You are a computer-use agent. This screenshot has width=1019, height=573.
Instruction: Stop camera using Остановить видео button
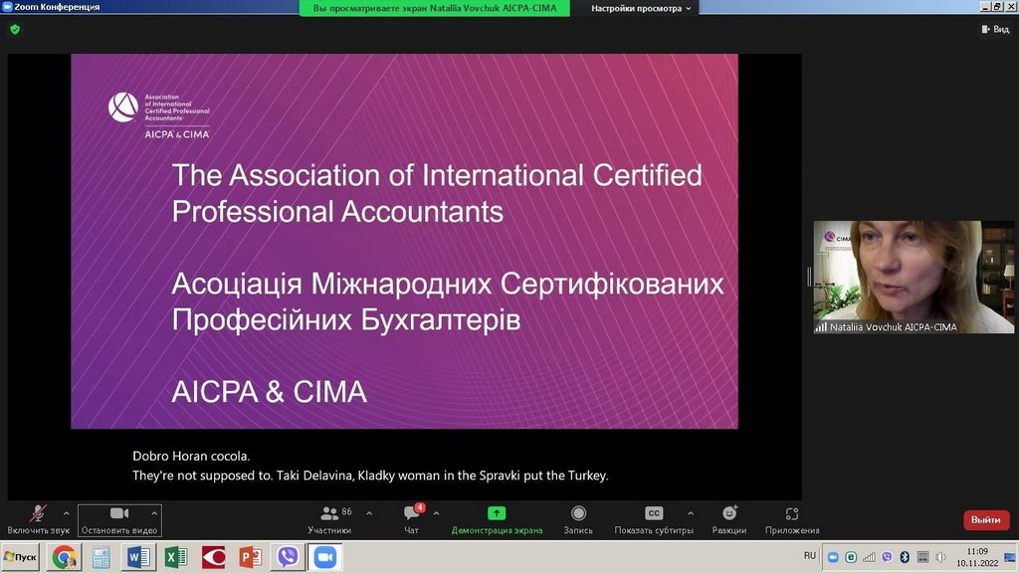coord(119,519)
